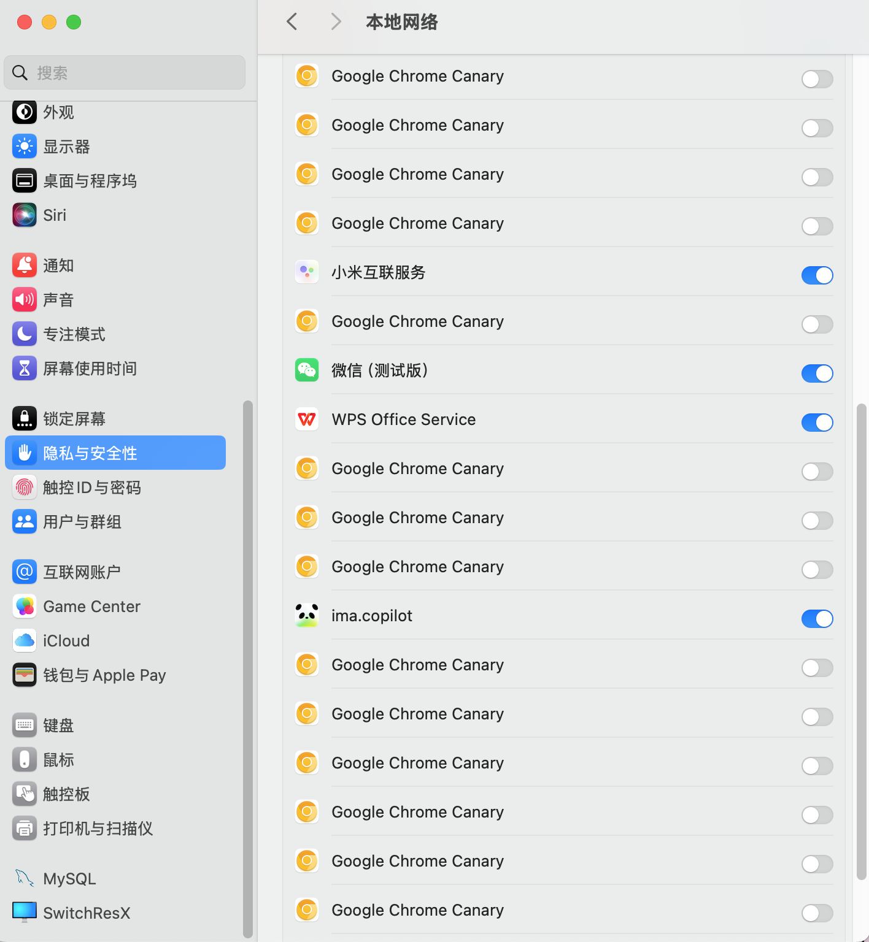Click the sidebar vertical scrollbar
The image size is (869, 942).
(248, 668)
